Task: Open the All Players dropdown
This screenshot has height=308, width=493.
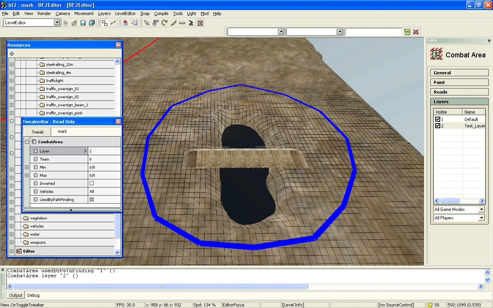Action: coord(481,218)
